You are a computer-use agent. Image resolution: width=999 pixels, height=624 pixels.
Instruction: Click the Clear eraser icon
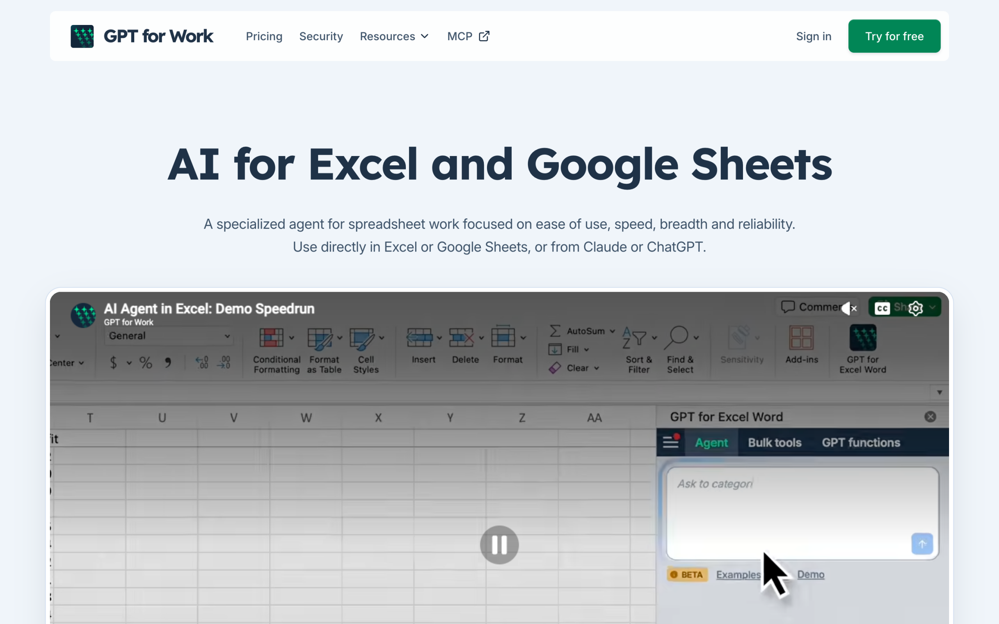click(x=555, y=368)
